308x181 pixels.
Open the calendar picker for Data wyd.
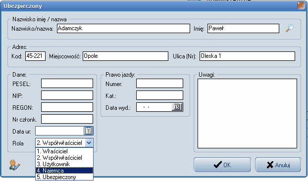[177, 107]
